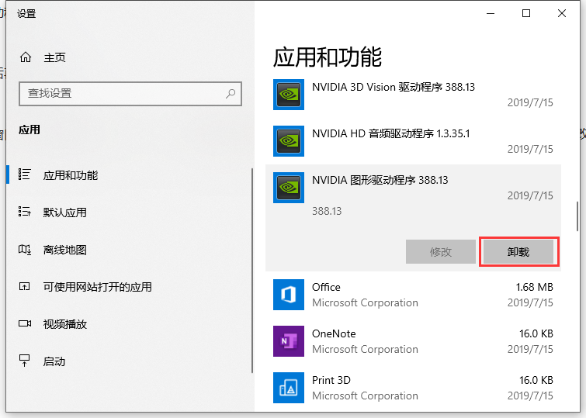Click the Office app icon
Viewport: 586px width, 418px height.
click(x=289, y=295)
